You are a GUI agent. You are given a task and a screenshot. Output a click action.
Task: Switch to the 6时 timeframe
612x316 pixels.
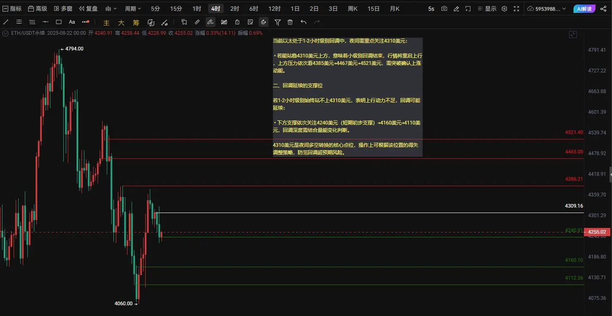tap(254, 8)
